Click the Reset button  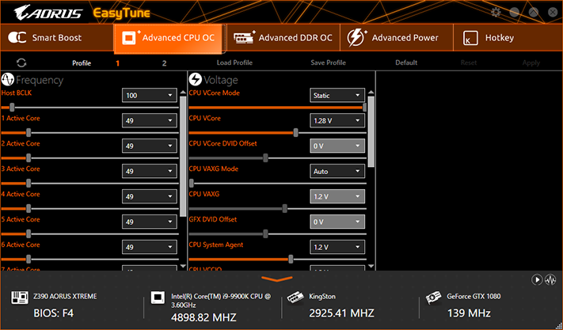click(x=469, y=63)
